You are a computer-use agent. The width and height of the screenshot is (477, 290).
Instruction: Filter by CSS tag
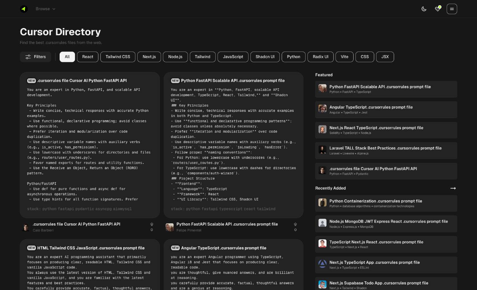[365, 57]
